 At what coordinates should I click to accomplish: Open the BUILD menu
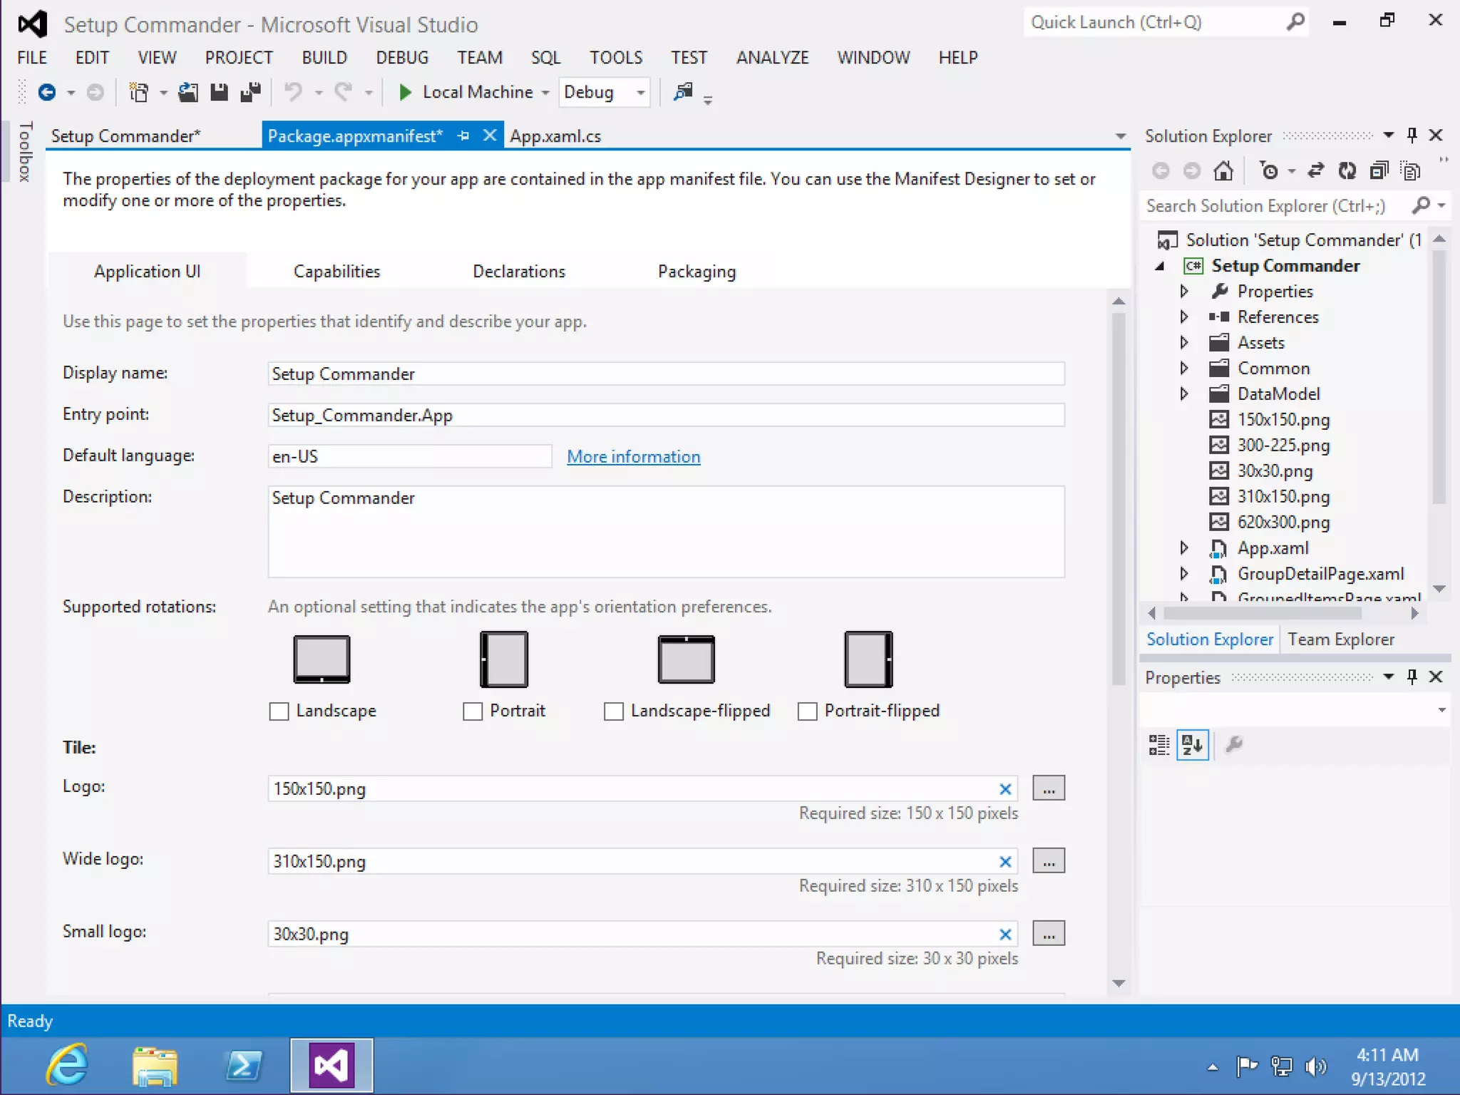324,58
